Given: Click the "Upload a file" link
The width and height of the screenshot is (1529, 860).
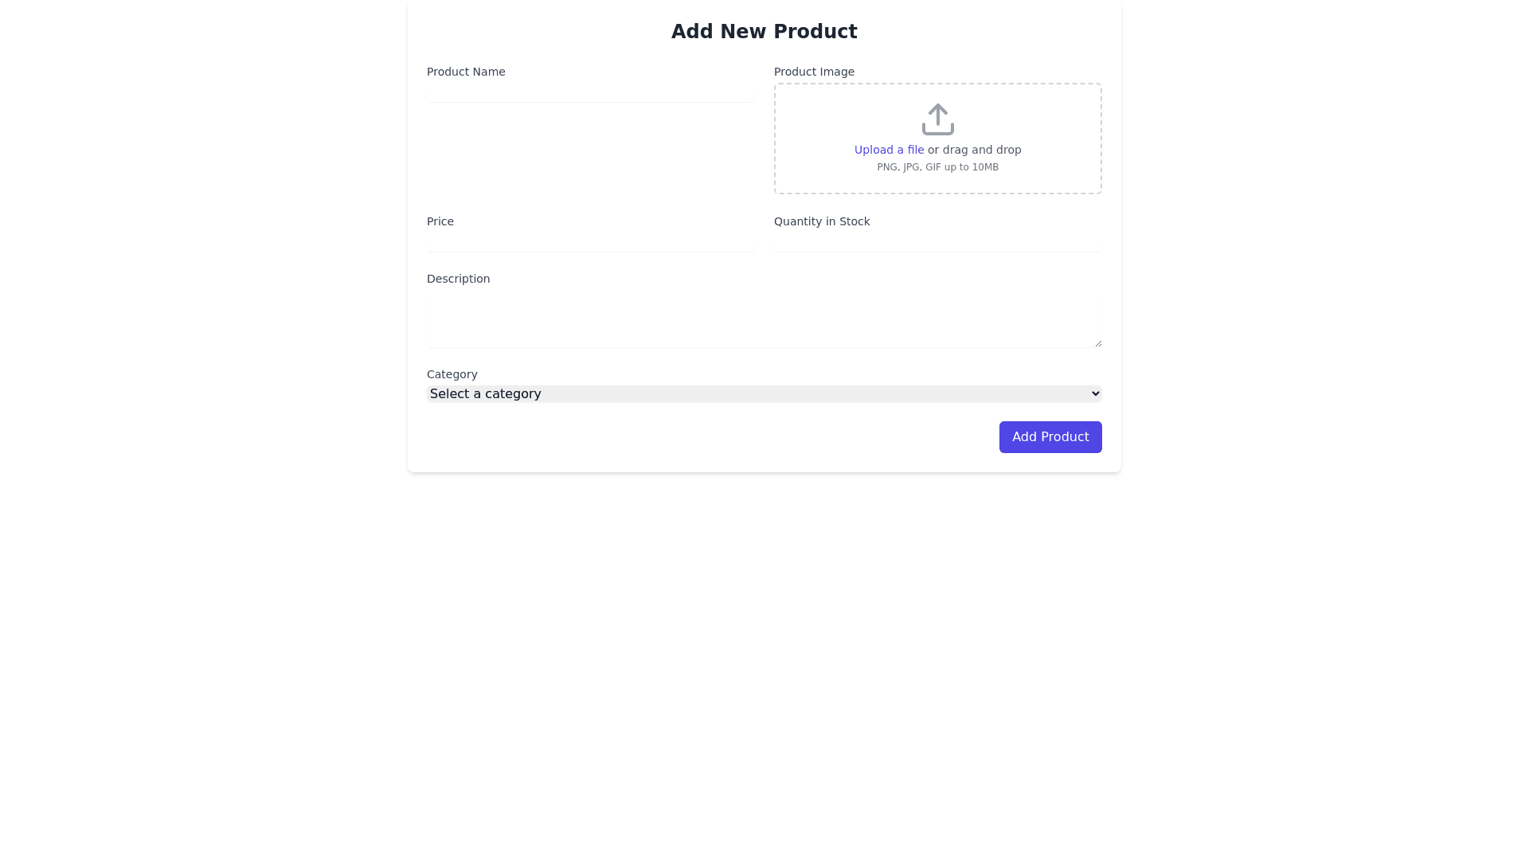Looking at the screenshot, I should 889,150.
